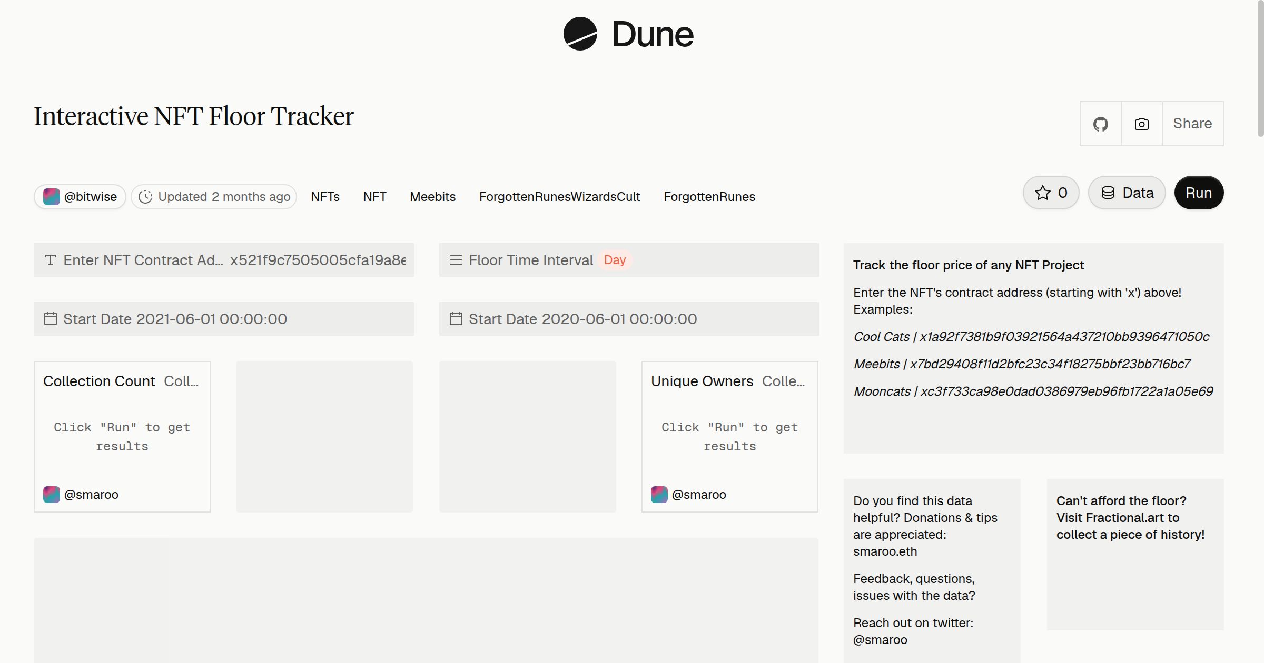1264x663 pixels.
Task: Click the smaroo avatar in Unique Owners card
Action: click(x=659, y=495)
